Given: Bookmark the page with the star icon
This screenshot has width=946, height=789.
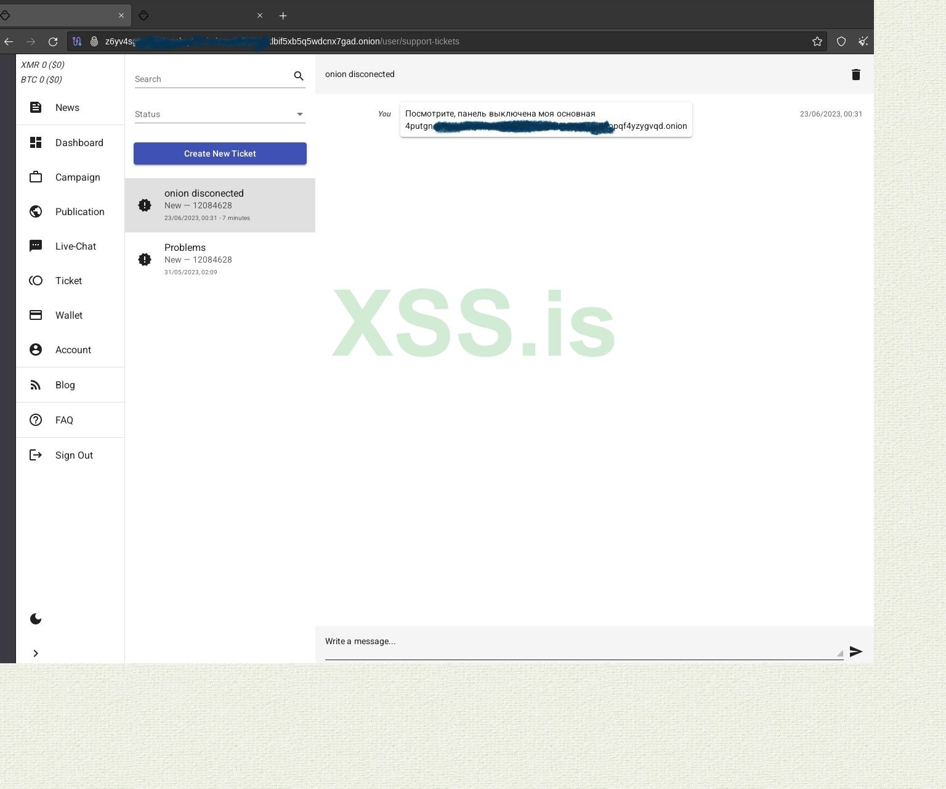Looking at the screenshot, I should click(817, 41).
